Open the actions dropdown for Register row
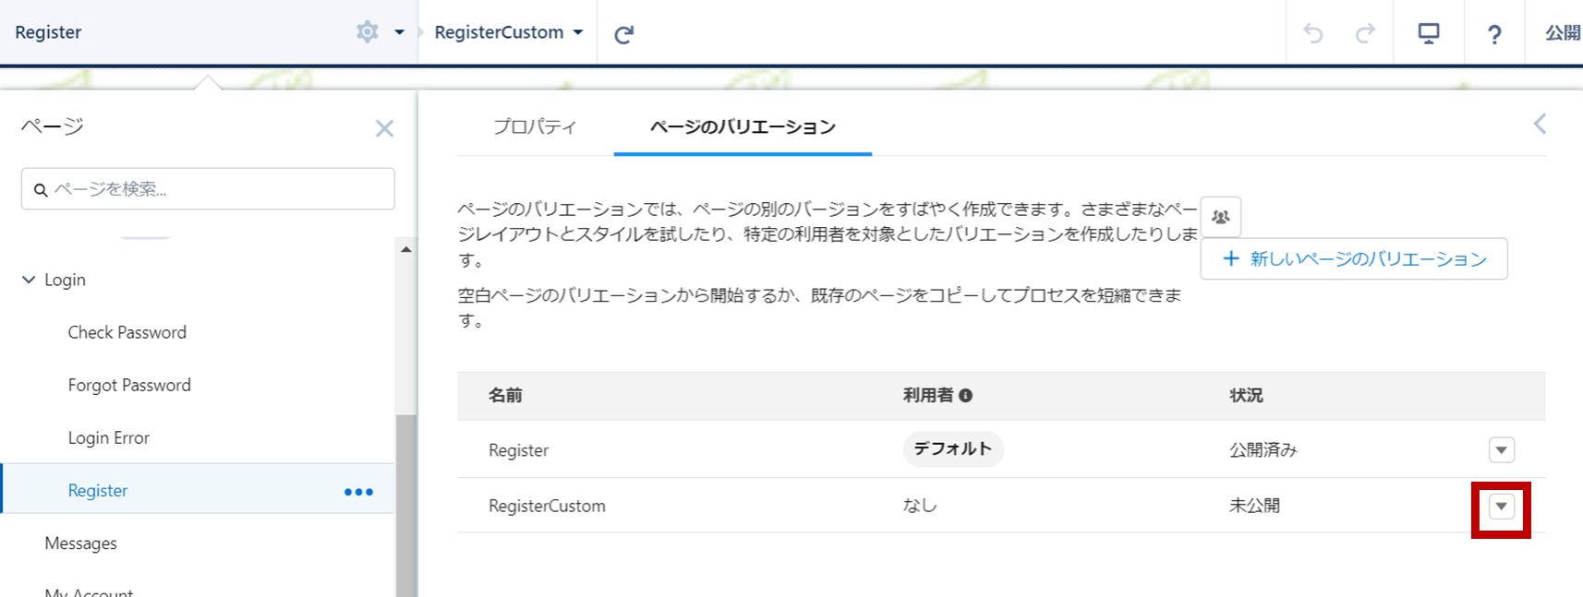 tap(1502, 450)
